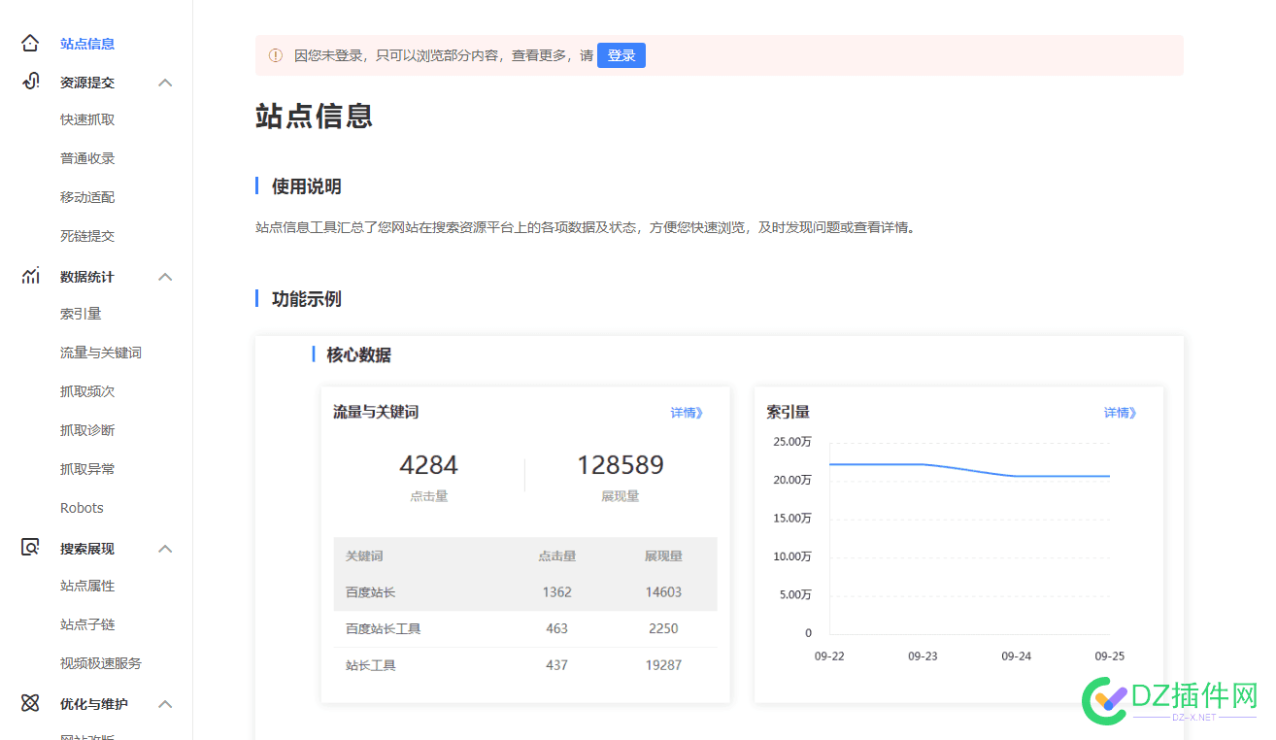Click the 站长工具 keyword row
This screenshot has height=740, width=1276.
[x=525, y=665]
